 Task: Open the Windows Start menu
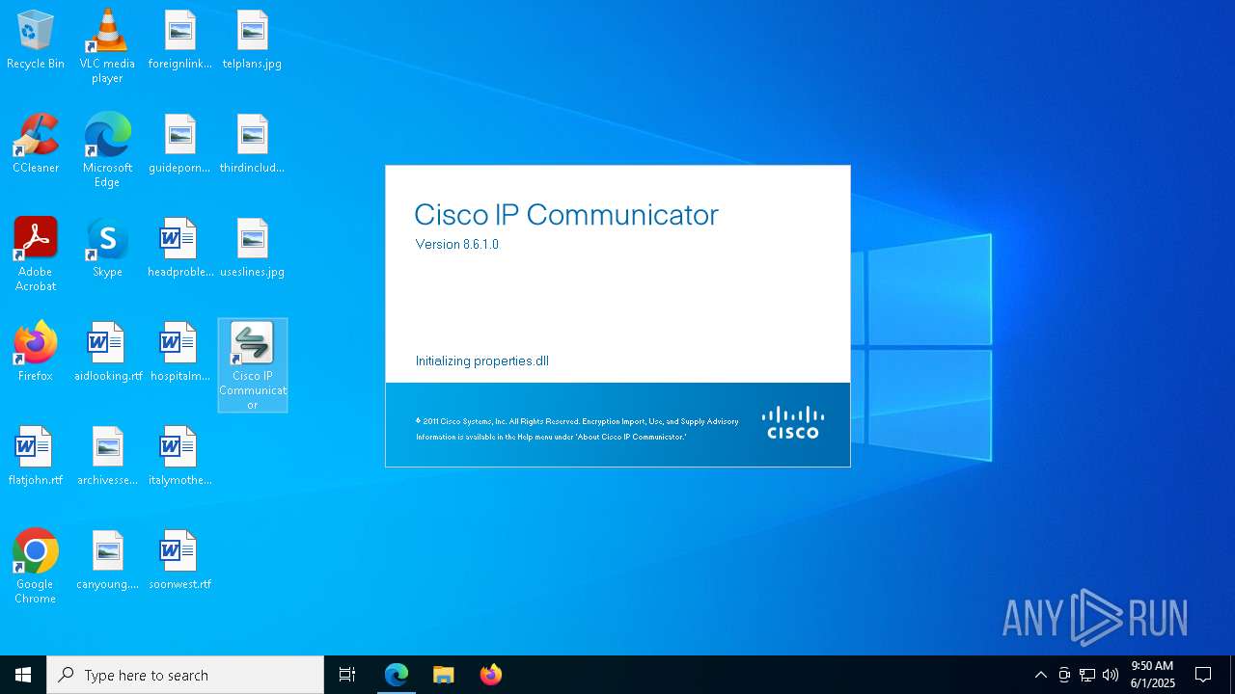[23, 675]
